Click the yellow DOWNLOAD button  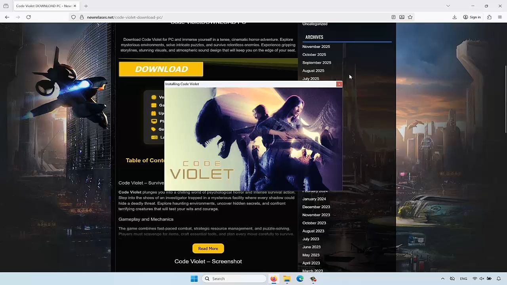[x=161, y=69]
